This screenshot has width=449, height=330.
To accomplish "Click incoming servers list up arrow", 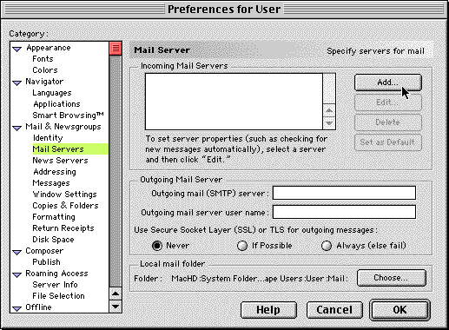I will (x=329, y=110).
